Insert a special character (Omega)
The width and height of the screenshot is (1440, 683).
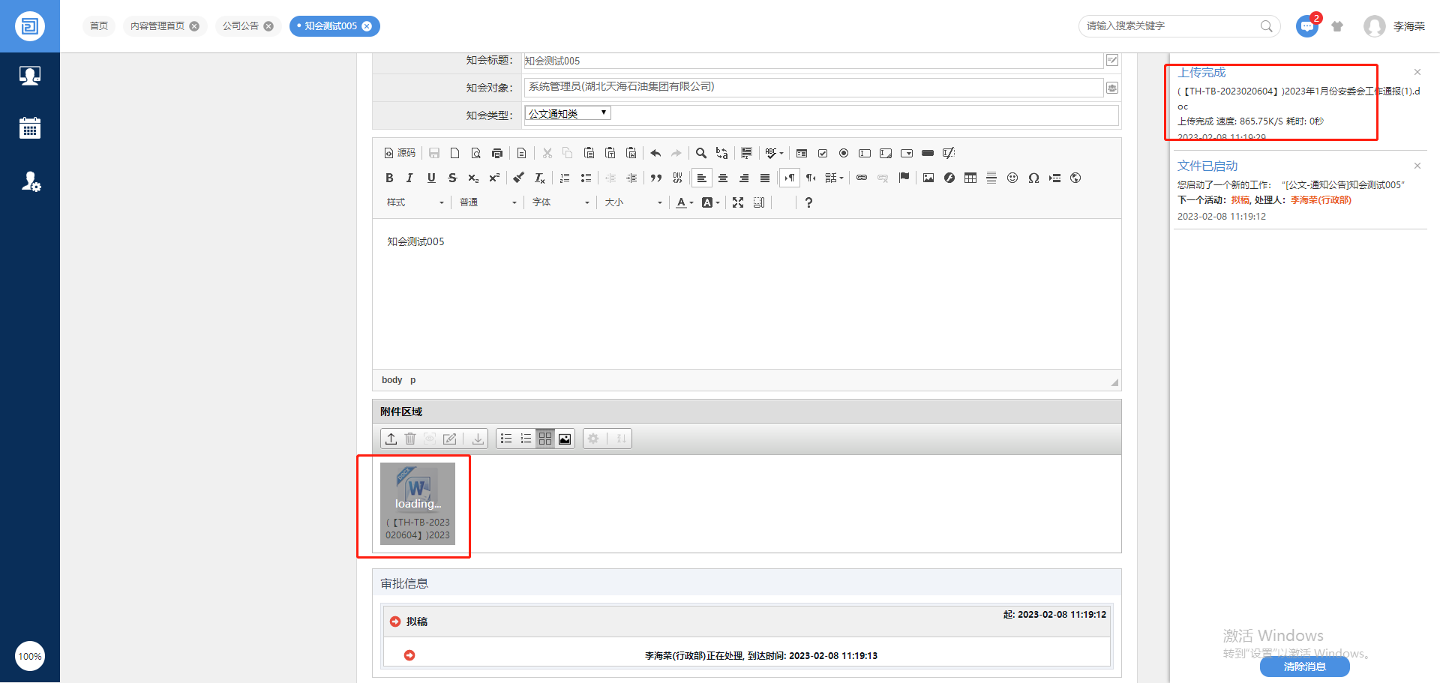[1033, 178]
